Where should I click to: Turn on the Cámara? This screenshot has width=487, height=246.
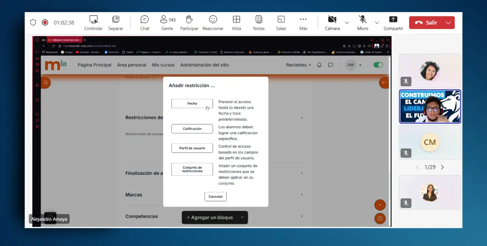[332, 23]
